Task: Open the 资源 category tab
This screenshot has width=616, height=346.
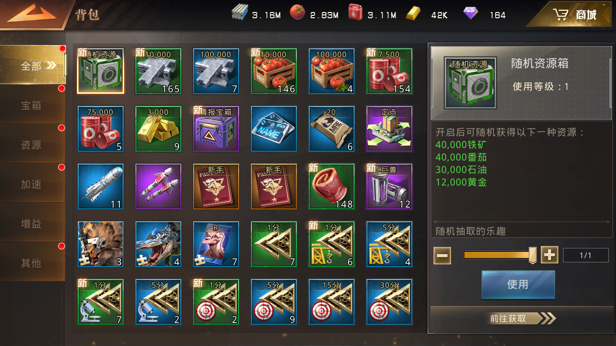Action: [x=32, y=145]
